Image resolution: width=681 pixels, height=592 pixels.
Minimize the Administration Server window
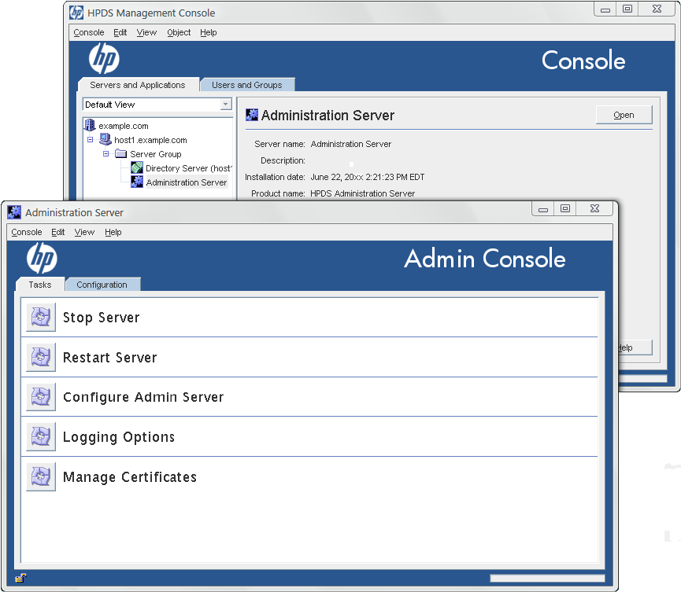click(x=543, y=208)
